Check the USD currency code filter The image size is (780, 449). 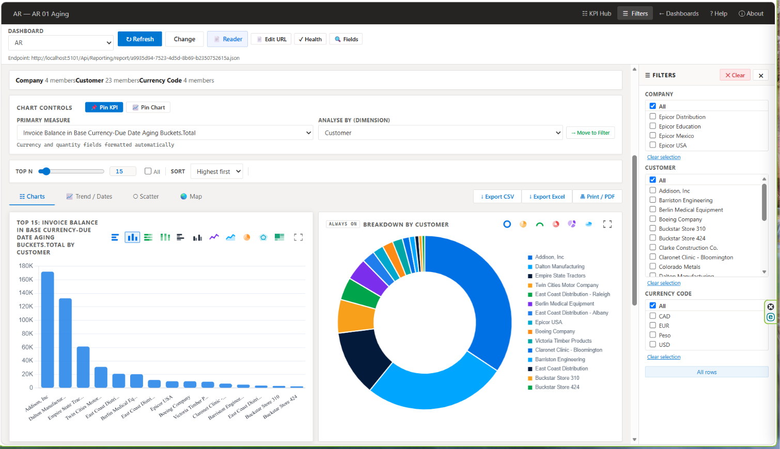pyautogui.click(x=653, y=344)
